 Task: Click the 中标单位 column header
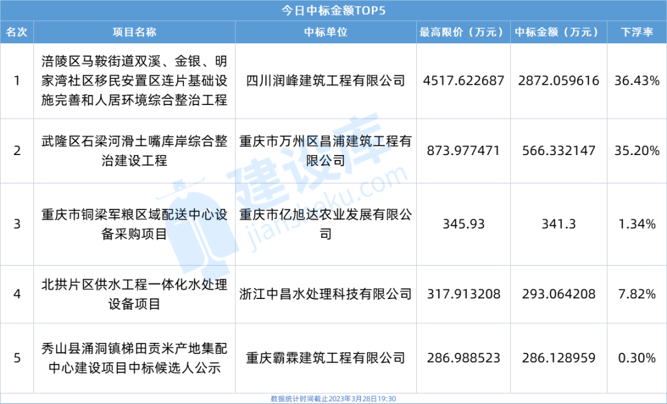point(325,32)
